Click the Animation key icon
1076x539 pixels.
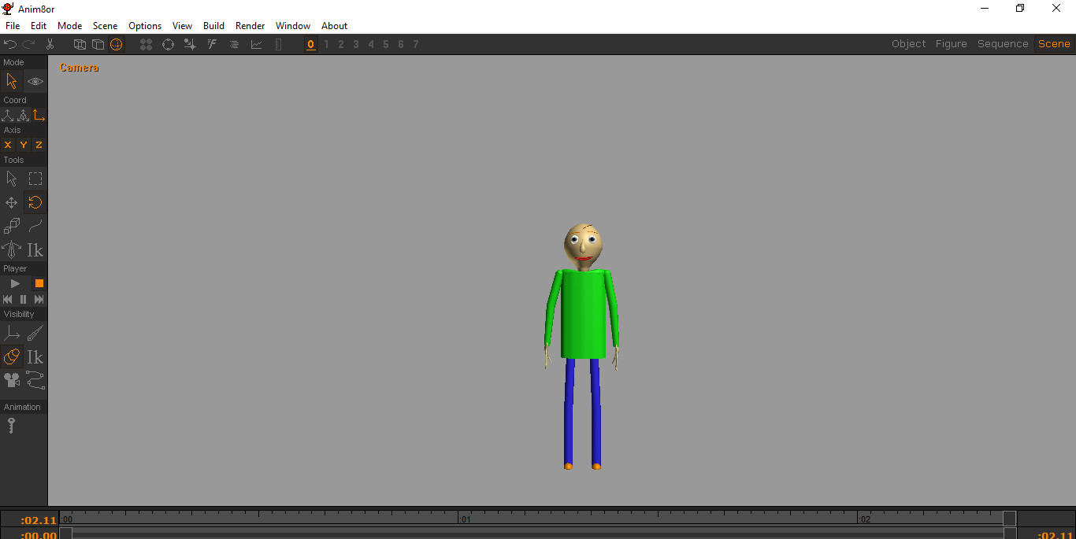click(x=11, y=425)
